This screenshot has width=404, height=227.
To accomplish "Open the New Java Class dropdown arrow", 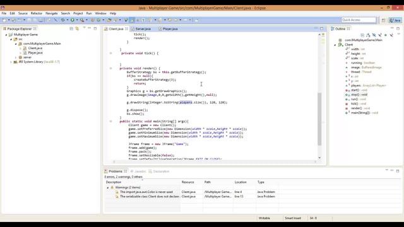I will [104, 20].
